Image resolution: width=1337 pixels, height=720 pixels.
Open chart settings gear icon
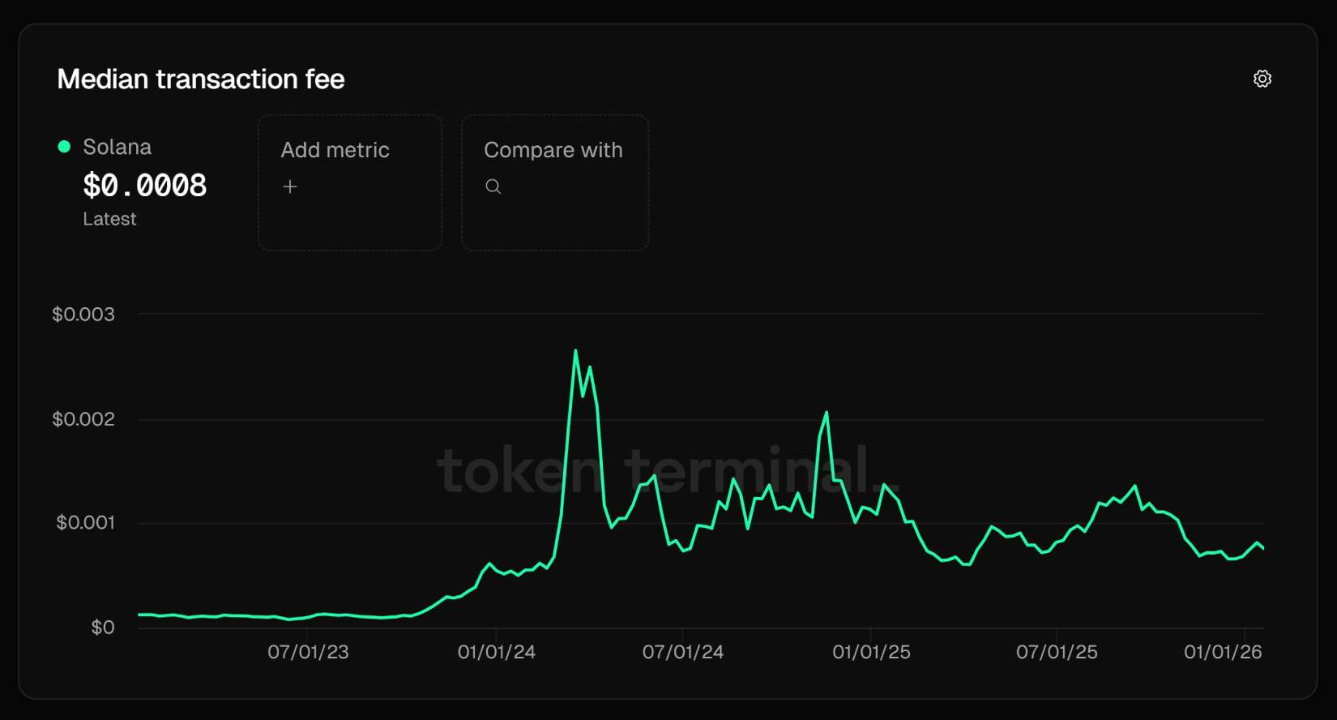[x=1262, y=79]
